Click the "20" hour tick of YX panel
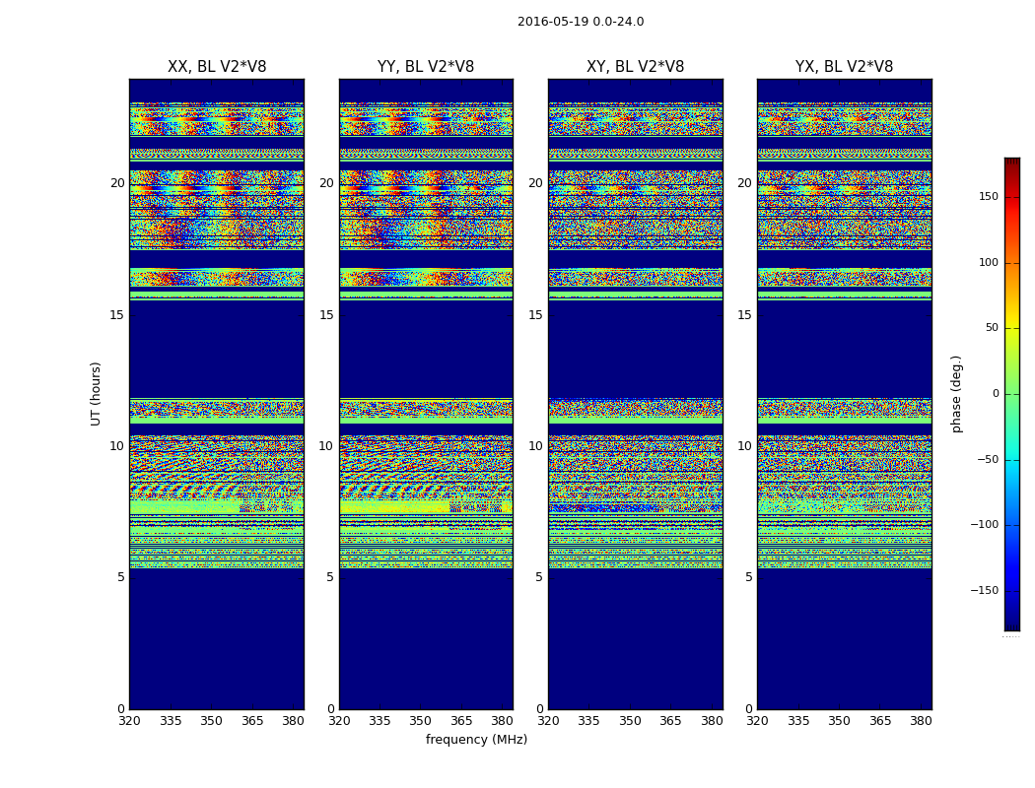Viewport: 1035px width, 788px height. click(x=744, y=183)
